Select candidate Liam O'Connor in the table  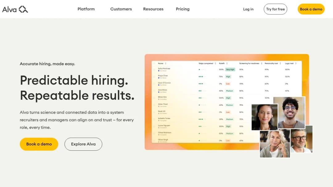click(164, 83)
